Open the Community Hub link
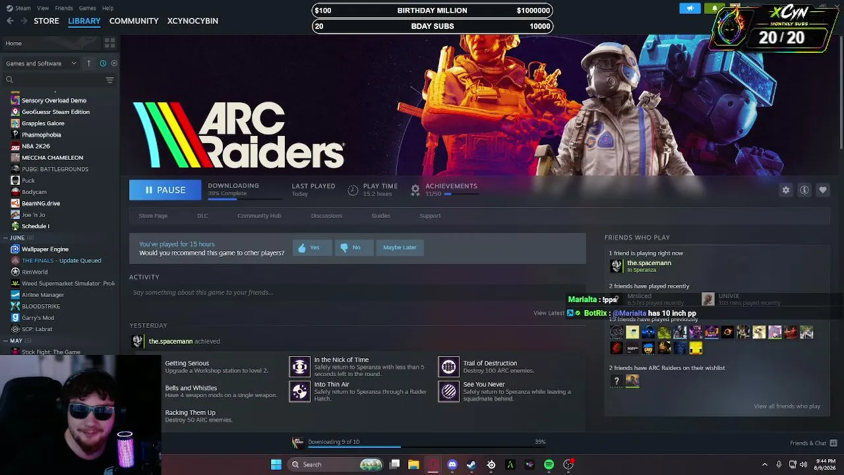Image resolution: width=844 pixels, height=475 pixels. click(x=259, y=216)
